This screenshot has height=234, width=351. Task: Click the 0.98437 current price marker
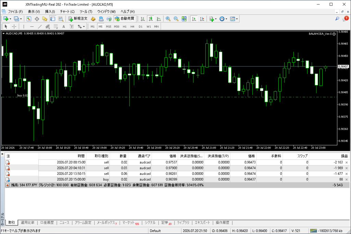(343, 66)
